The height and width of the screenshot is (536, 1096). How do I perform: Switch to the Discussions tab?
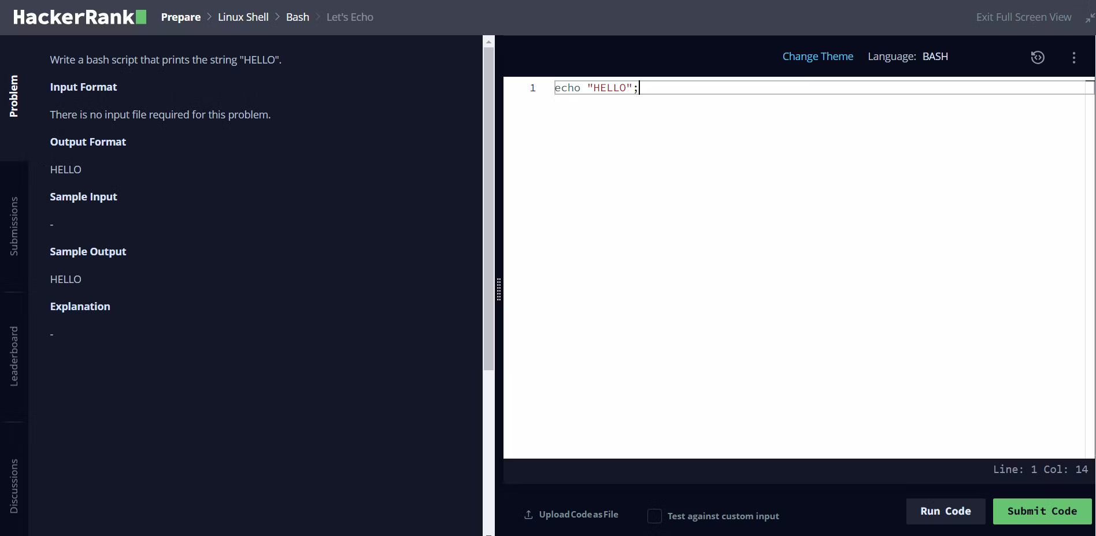tap(14, 486)
